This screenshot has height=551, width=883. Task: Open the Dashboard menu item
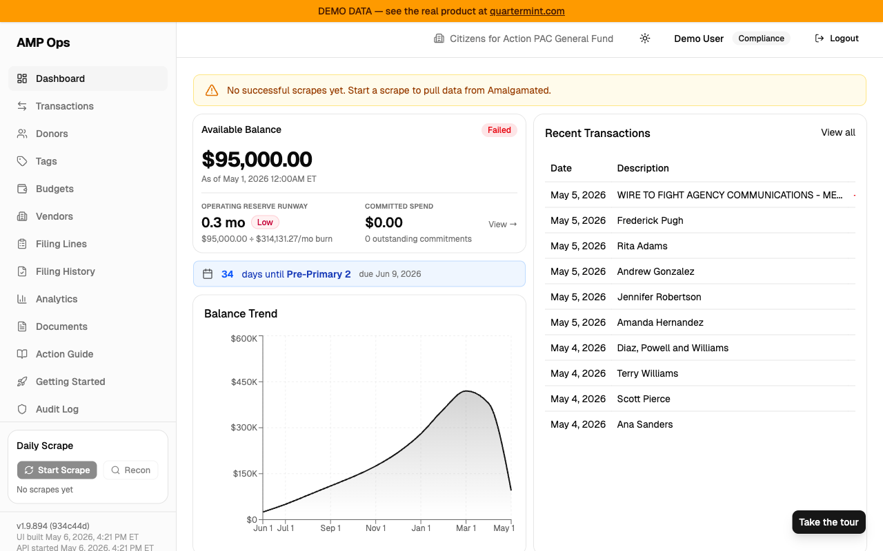(x=88, y=79)
